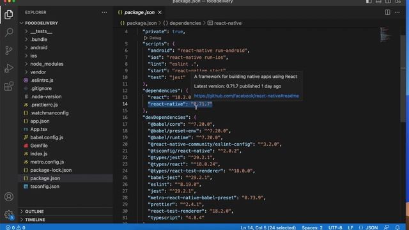Expand the vendor folder

65,72
